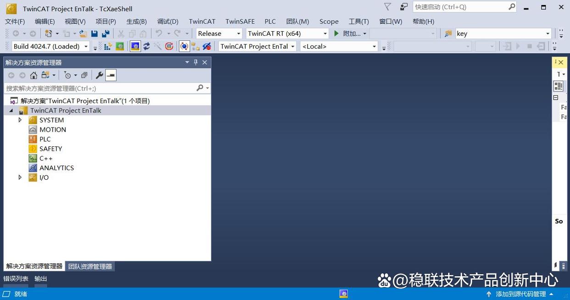Open the <Local> target system dropdown
The height and width of the screenshot is (300, 570).
click(374, 46)
